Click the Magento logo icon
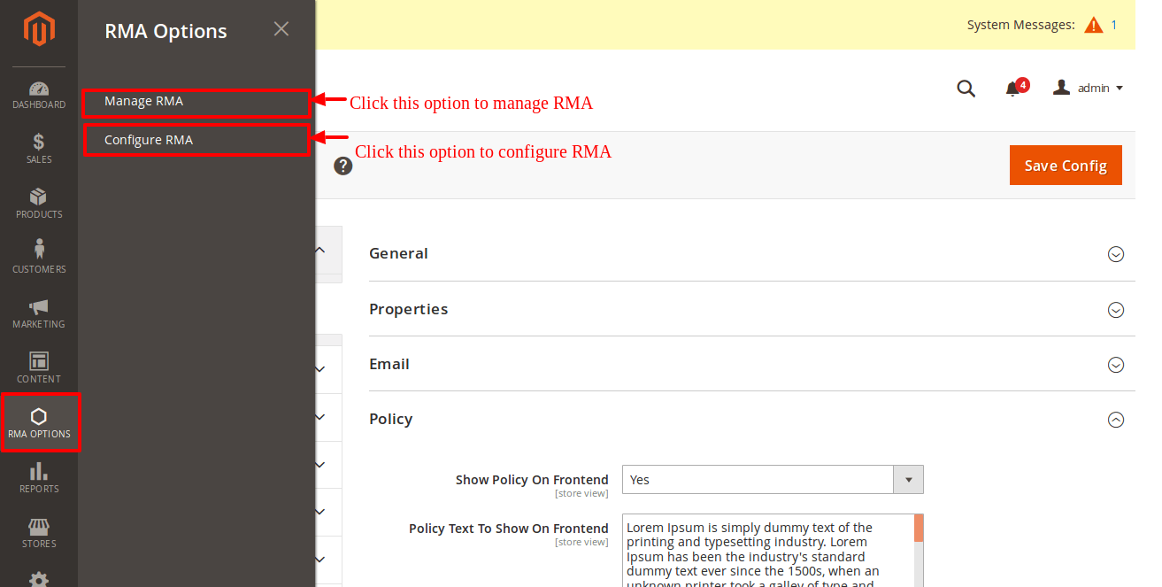The width and height of the screenshot is (1162, 587). (x=39, y=29)
